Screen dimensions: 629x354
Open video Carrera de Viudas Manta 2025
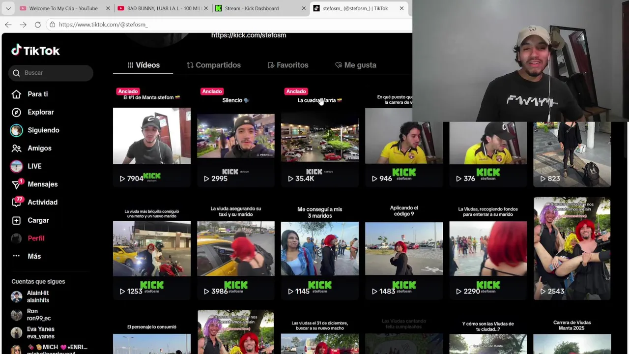point(572,332)
